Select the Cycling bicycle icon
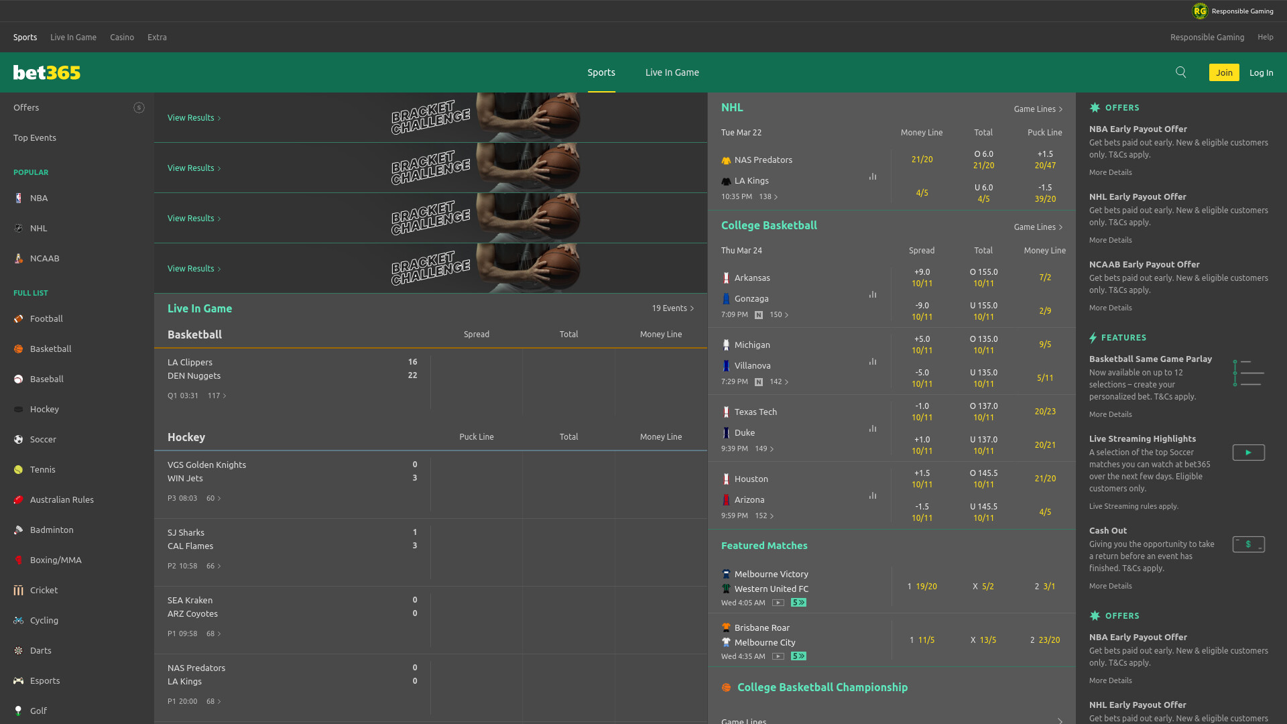The width and height of the screenshot is (1287, 724). point(19,620)
